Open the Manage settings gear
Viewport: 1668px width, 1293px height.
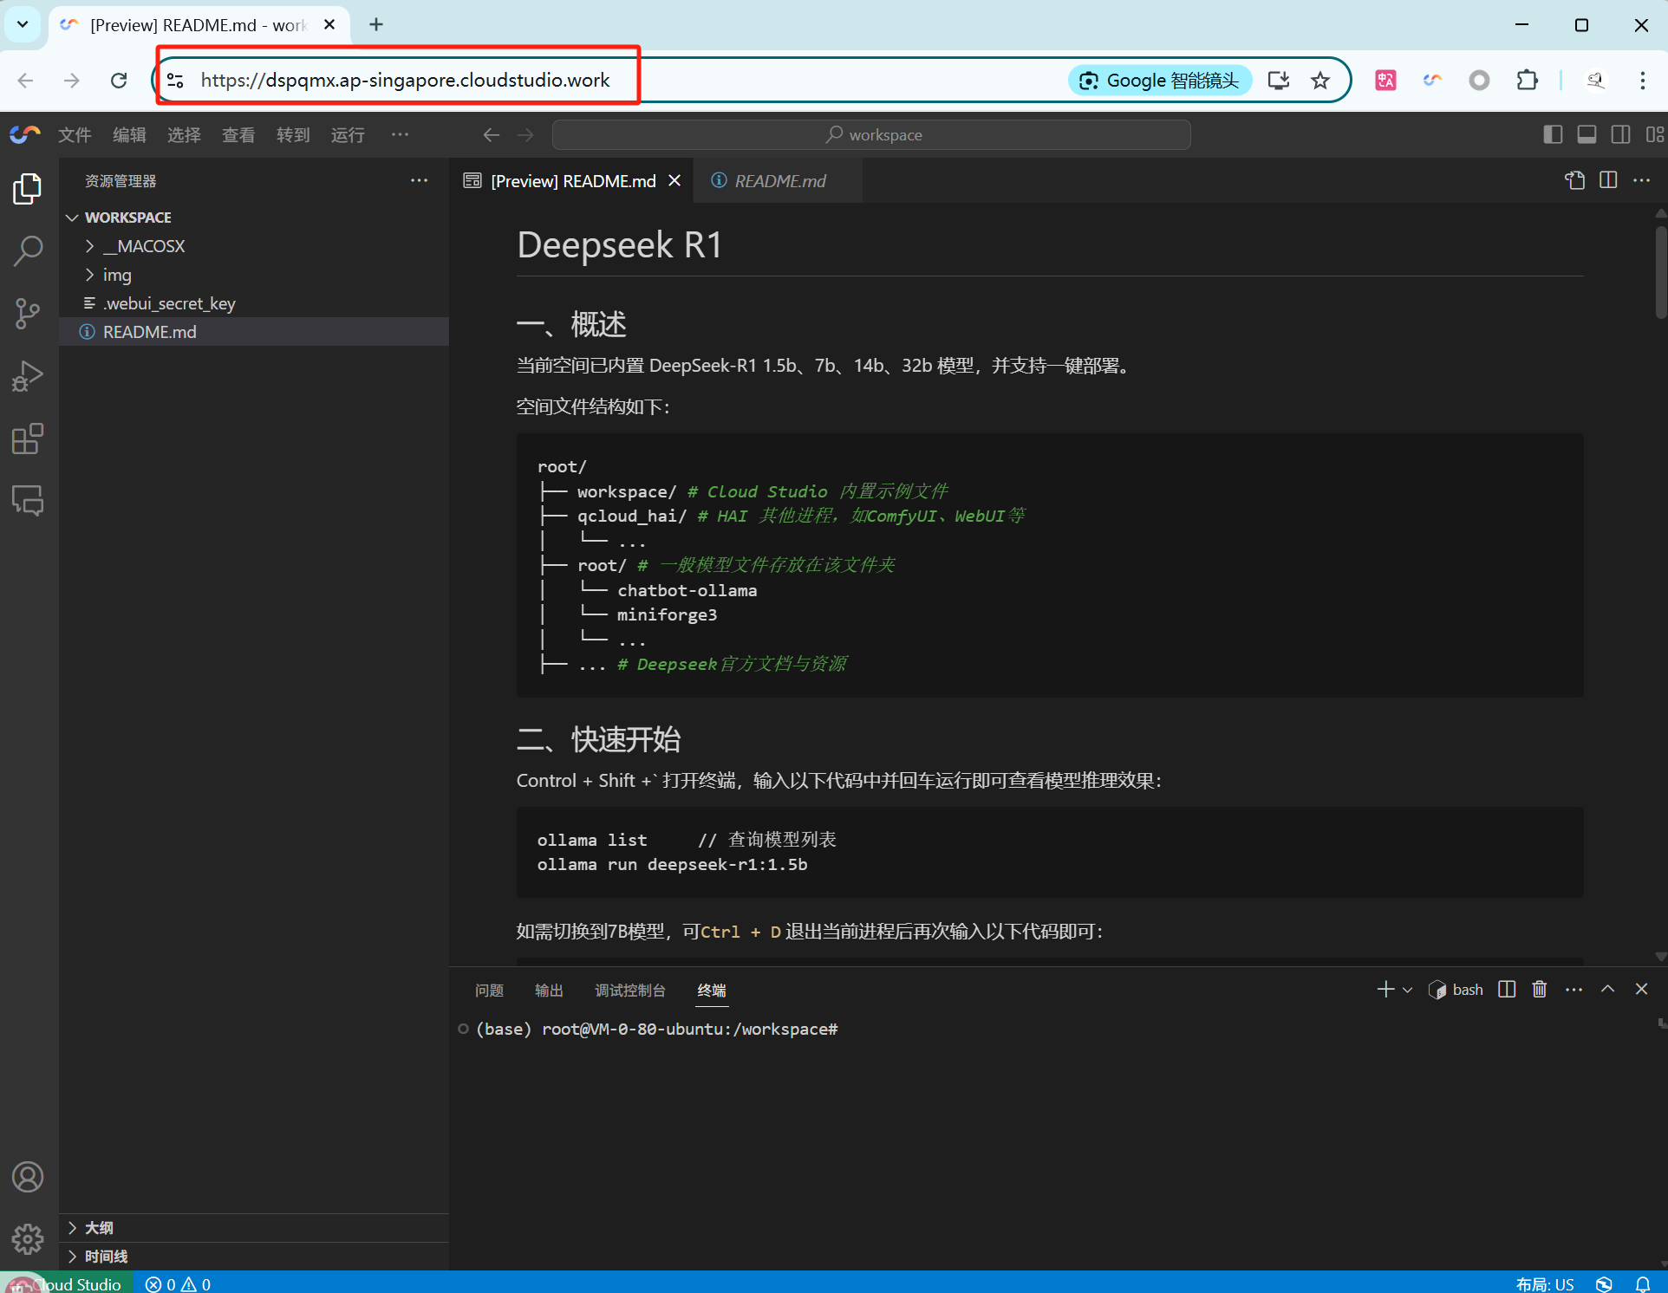[28, 1239]
